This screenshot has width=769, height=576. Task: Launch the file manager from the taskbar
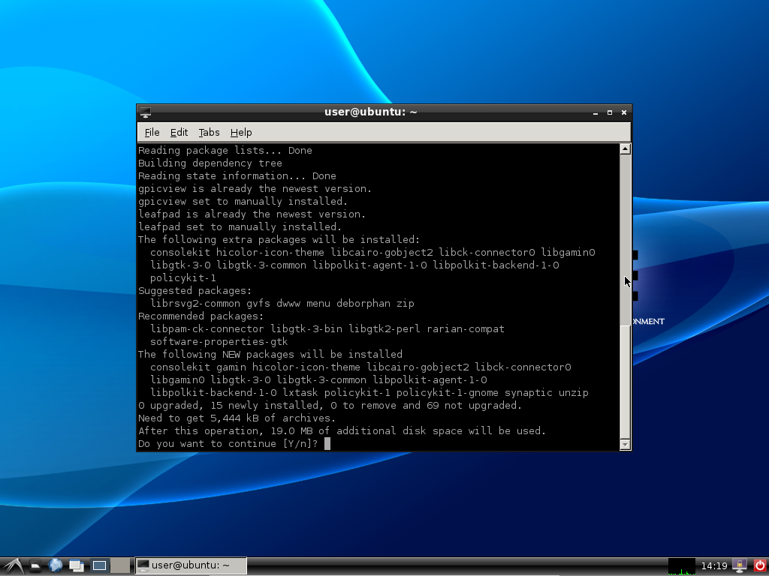pos(34,565)
